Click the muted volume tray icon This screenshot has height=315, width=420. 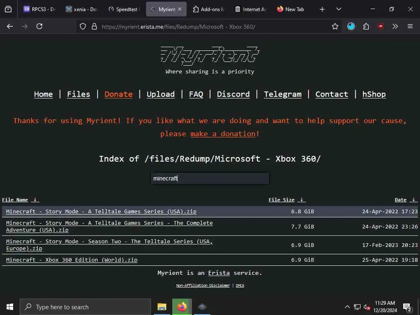click(367, 307)
